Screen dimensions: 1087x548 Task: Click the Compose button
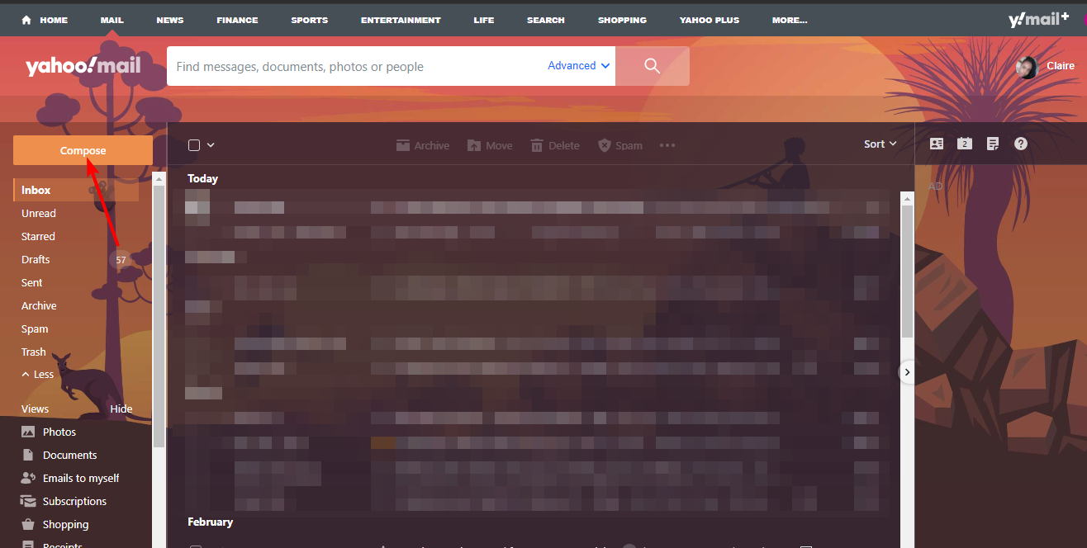point(83,150)
